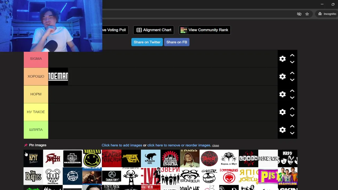
Task: Pick the Bloodhound Gang thumbnail
Action: [151, 158]
